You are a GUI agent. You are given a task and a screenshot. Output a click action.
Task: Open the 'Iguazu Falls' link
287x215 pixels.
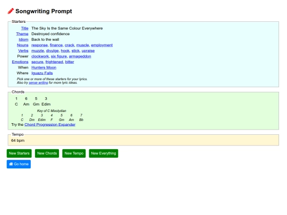tap(42, 73)
